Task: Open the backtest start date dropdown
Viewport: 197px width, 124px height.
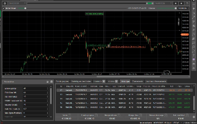Action: point(25,3)
